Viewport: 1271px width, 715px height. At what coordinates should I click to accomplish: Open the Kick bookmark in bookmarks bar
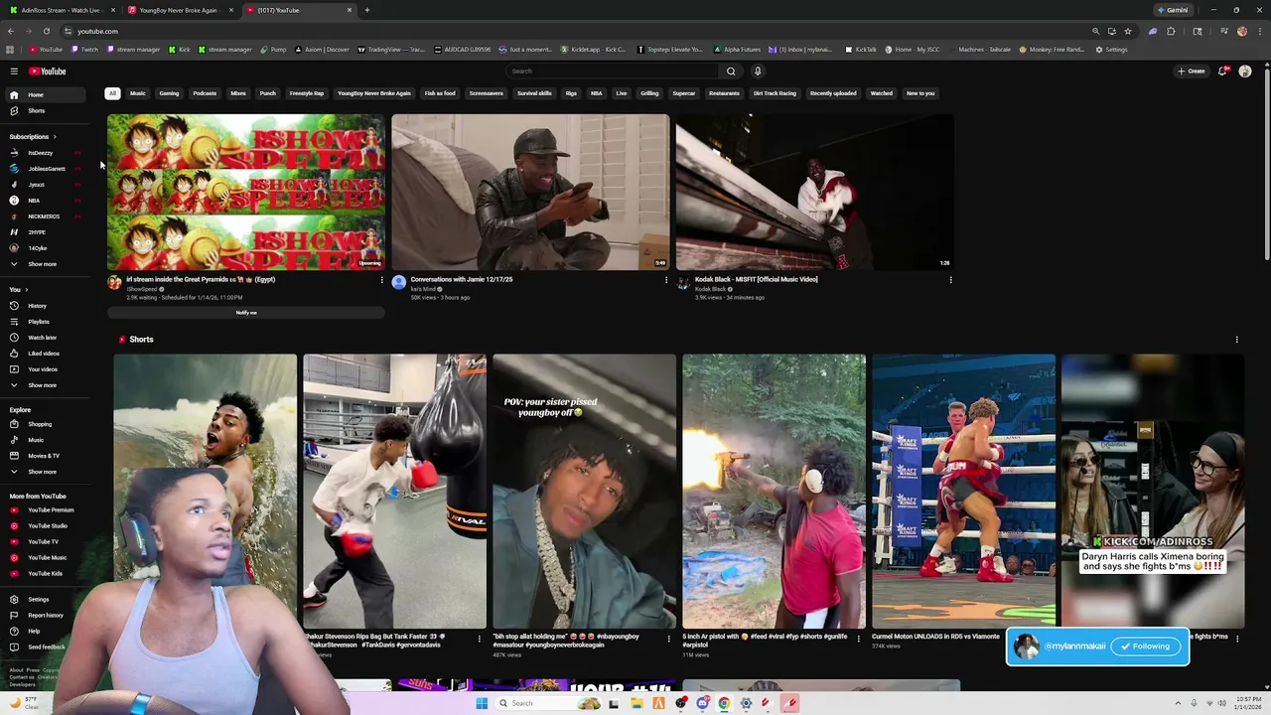coord(180,50)
